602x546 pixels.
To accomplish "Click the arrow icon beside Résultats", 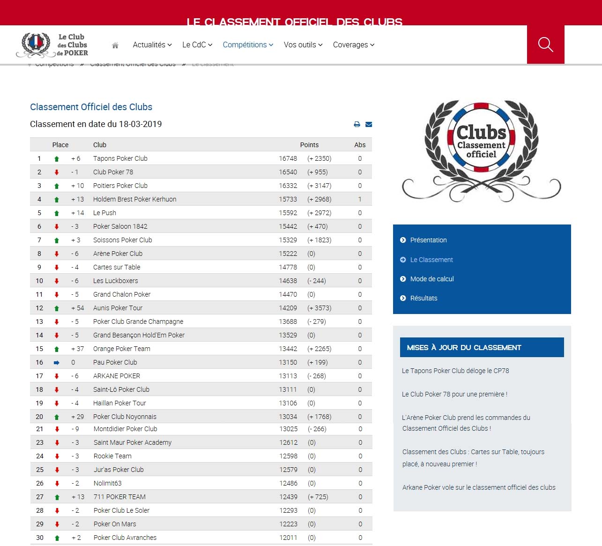I will pos(403,298).
